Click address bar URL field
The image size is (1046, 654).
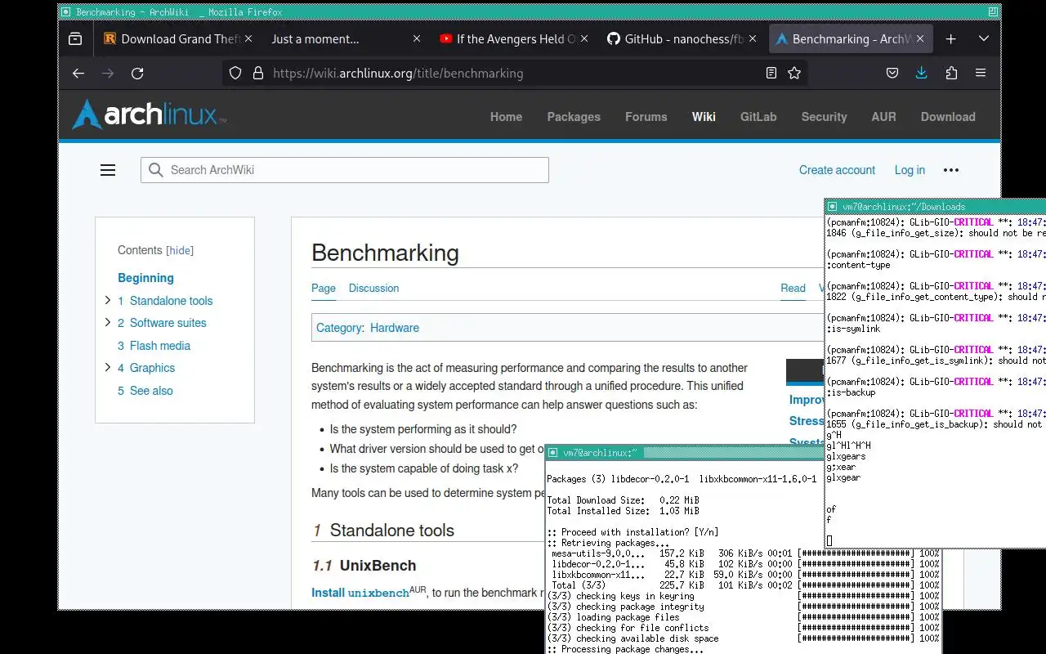pos(515,73)
